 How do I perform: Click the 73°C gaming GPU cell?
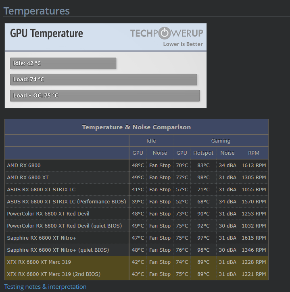(182, 214)
